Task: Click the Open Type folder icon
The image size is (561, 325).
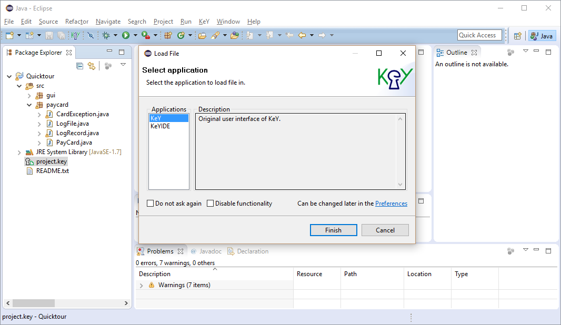Action: point(202,35)
